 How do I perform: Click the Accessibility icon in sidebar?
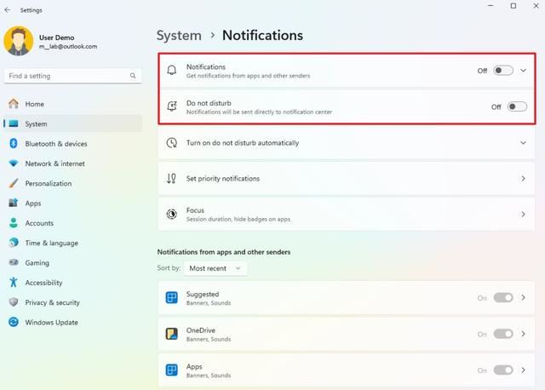point(14,283)
